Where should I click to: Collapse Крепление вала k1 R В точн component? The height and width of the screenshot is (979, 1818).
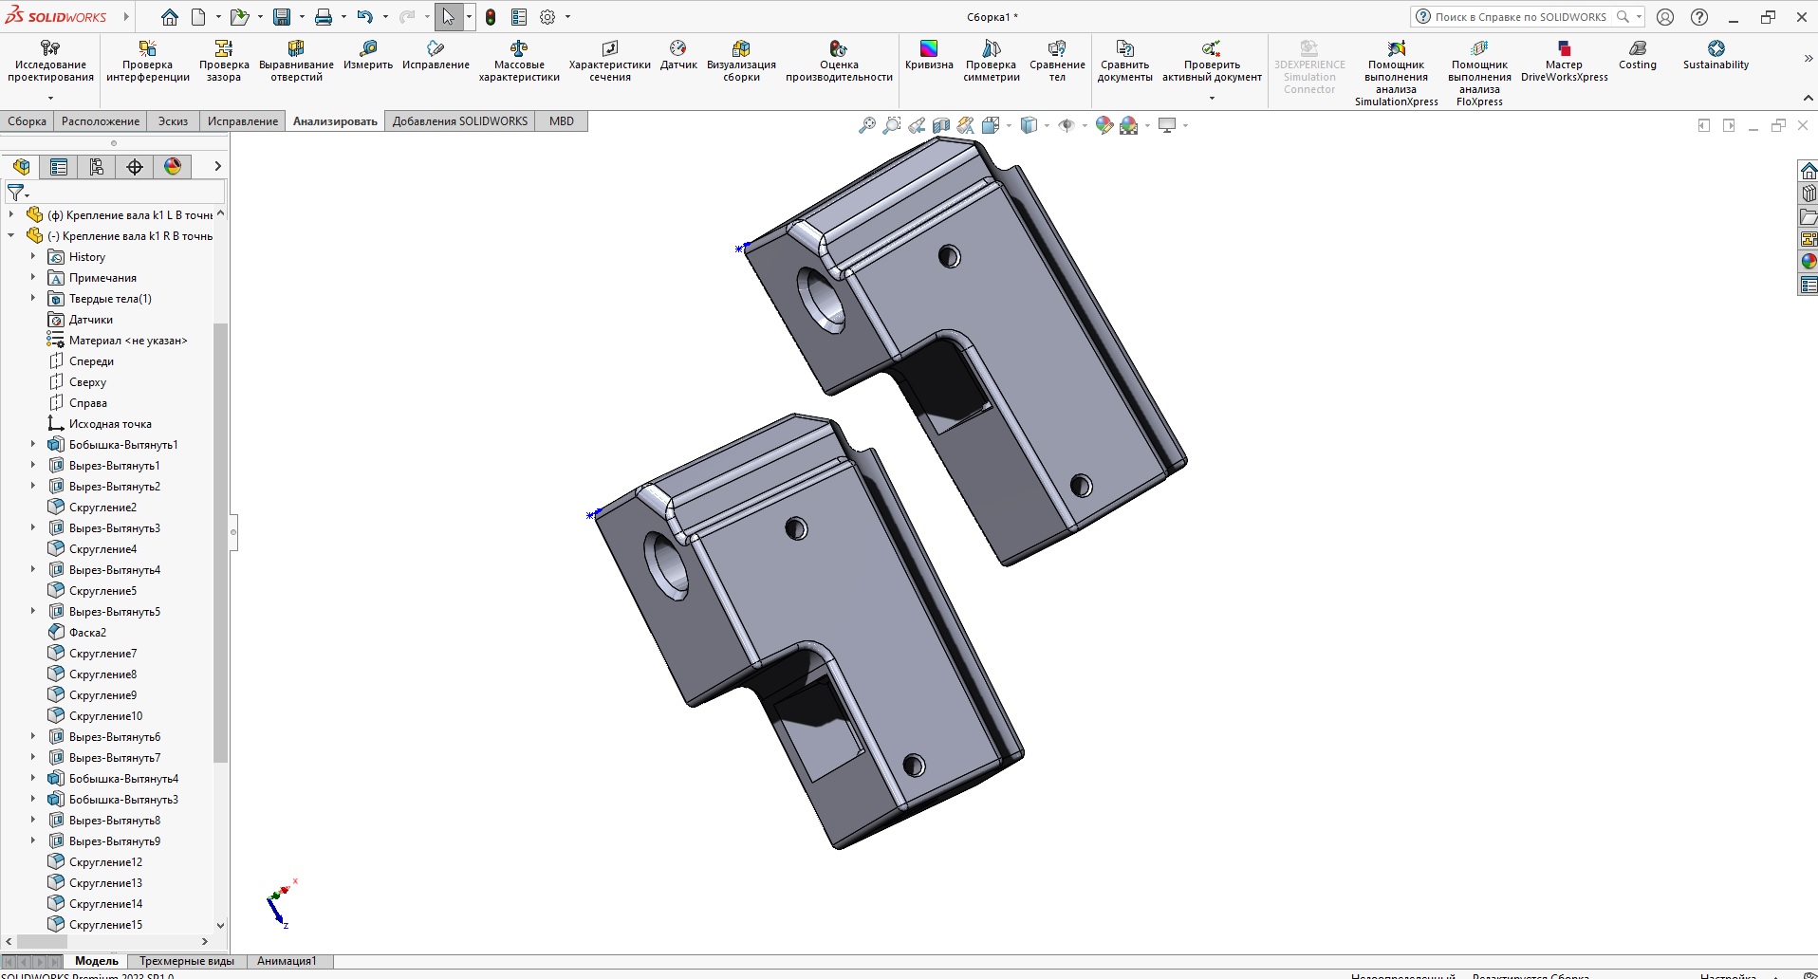click(10, 235)
